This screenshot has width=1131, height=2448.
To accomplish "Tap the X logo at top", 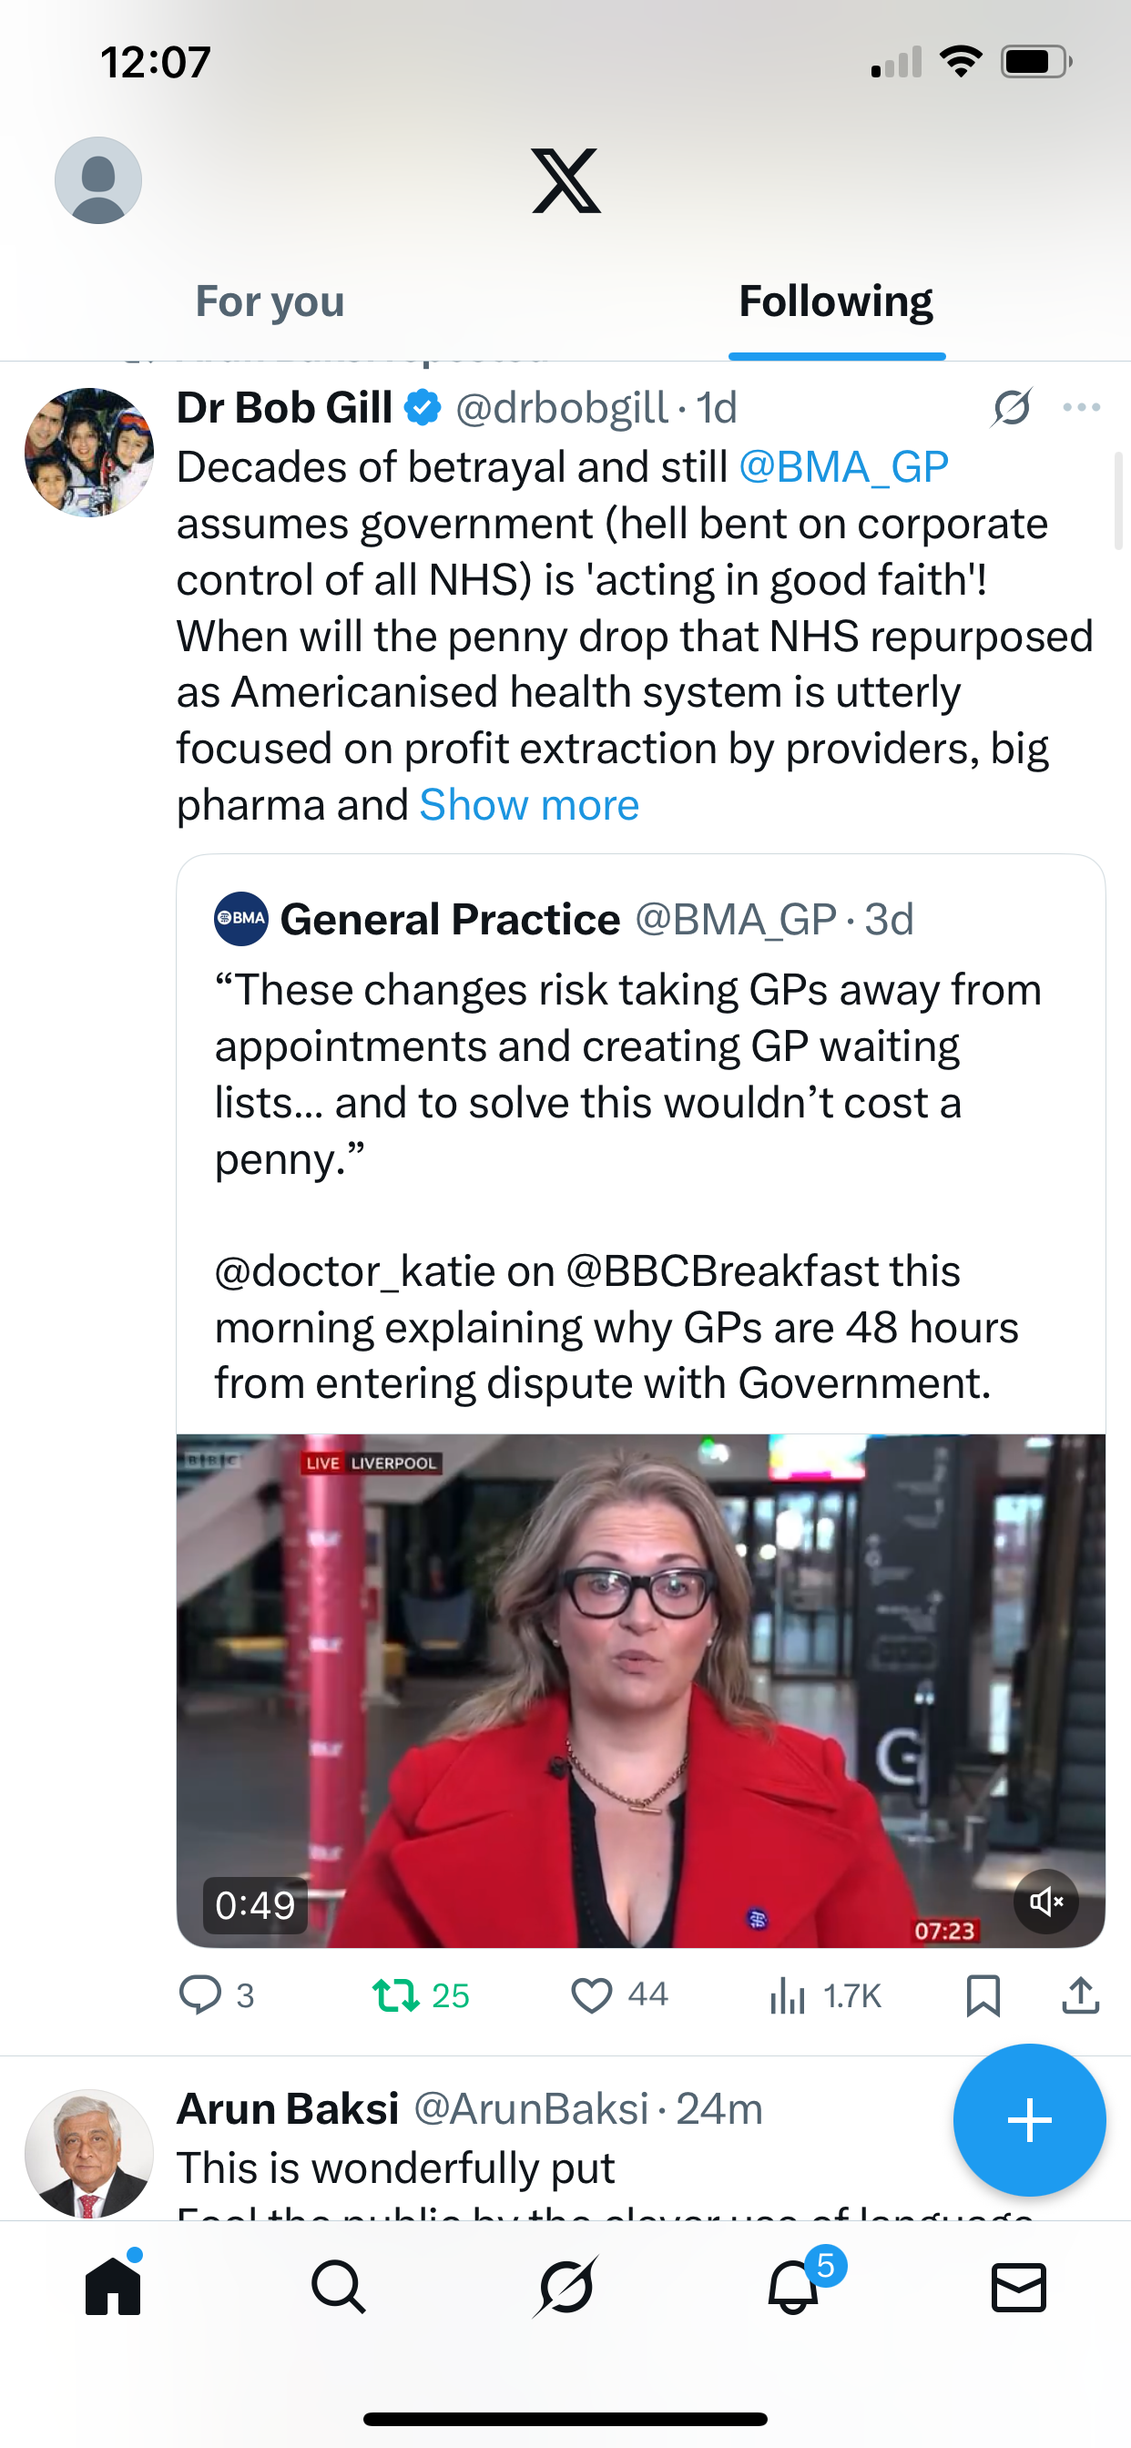I will pos(565,180).
